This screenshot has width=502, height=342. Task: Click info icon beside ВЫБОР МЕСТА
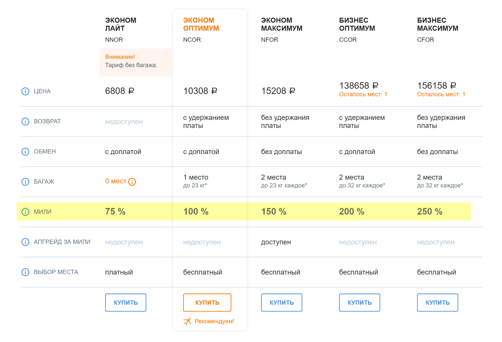pyautogui.click(x=25, y=272)
